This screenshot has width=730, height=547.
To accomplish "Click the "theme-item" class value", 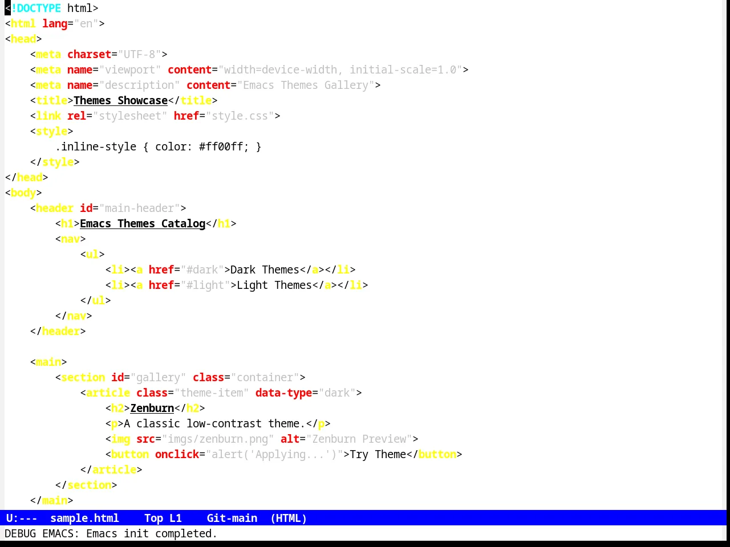I will click(212, 393).
